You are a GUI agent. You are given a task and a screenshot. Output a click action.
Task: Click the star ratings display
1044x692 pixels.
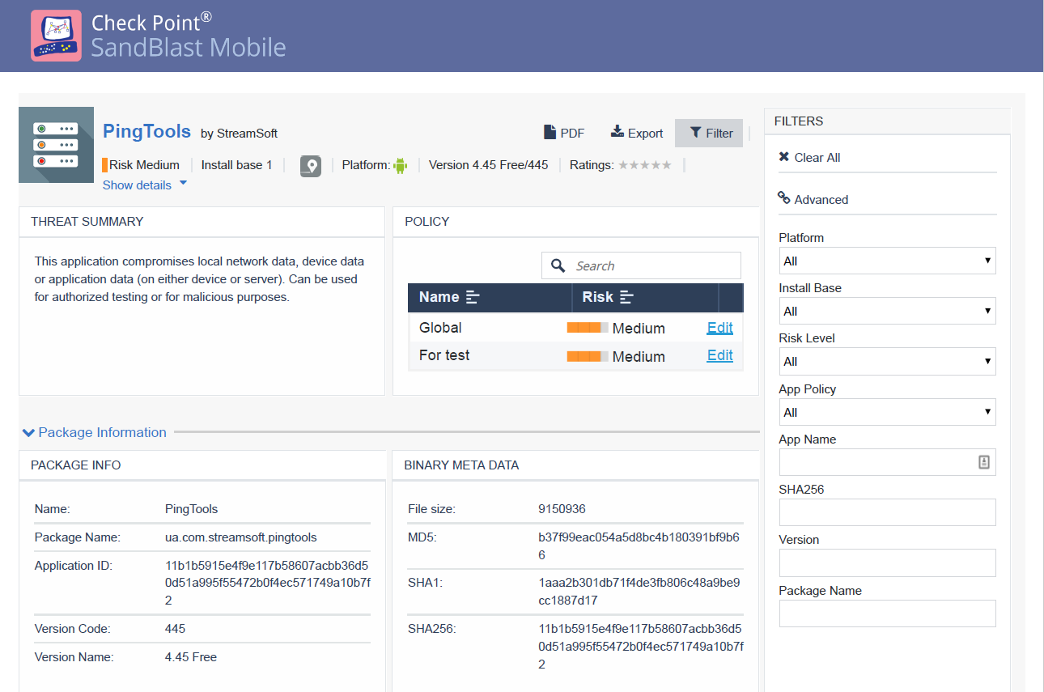[645, 165]
